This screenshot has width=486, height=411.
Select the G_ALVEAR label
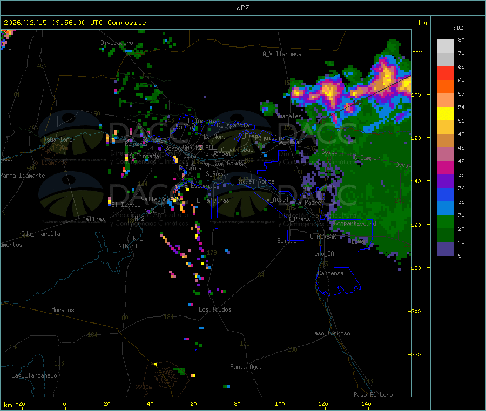tap(323, 237)
